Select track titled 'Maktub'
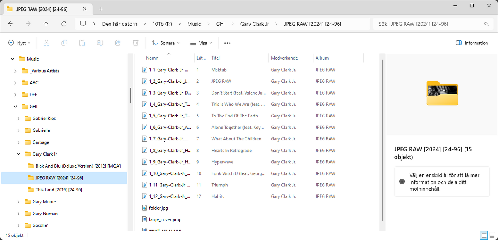Viewport: 498px width, 240px height. pos(219,70)
